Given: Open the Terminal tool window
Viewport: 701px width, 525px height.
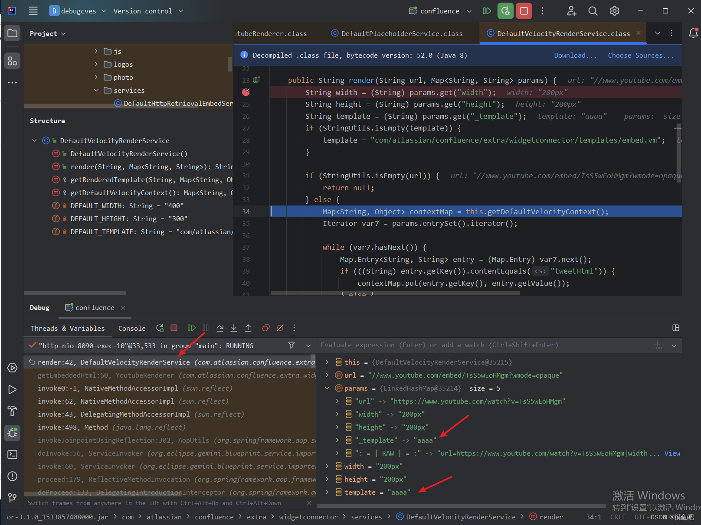Looking at the screenshot, I should pos(12,454).
